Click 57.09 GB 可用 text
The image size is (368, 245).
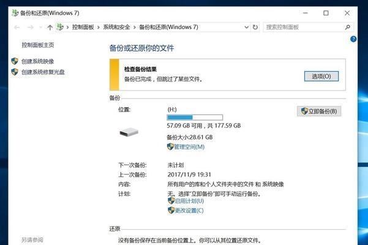click(184, 126)
